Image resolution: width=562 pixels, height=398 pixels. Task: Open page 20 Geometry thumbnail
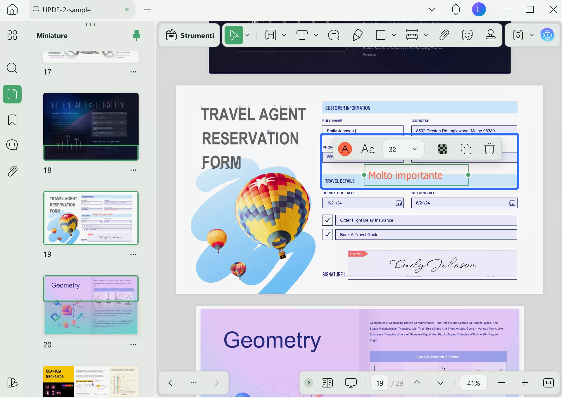pyautogui.click(x=91, y=304)
